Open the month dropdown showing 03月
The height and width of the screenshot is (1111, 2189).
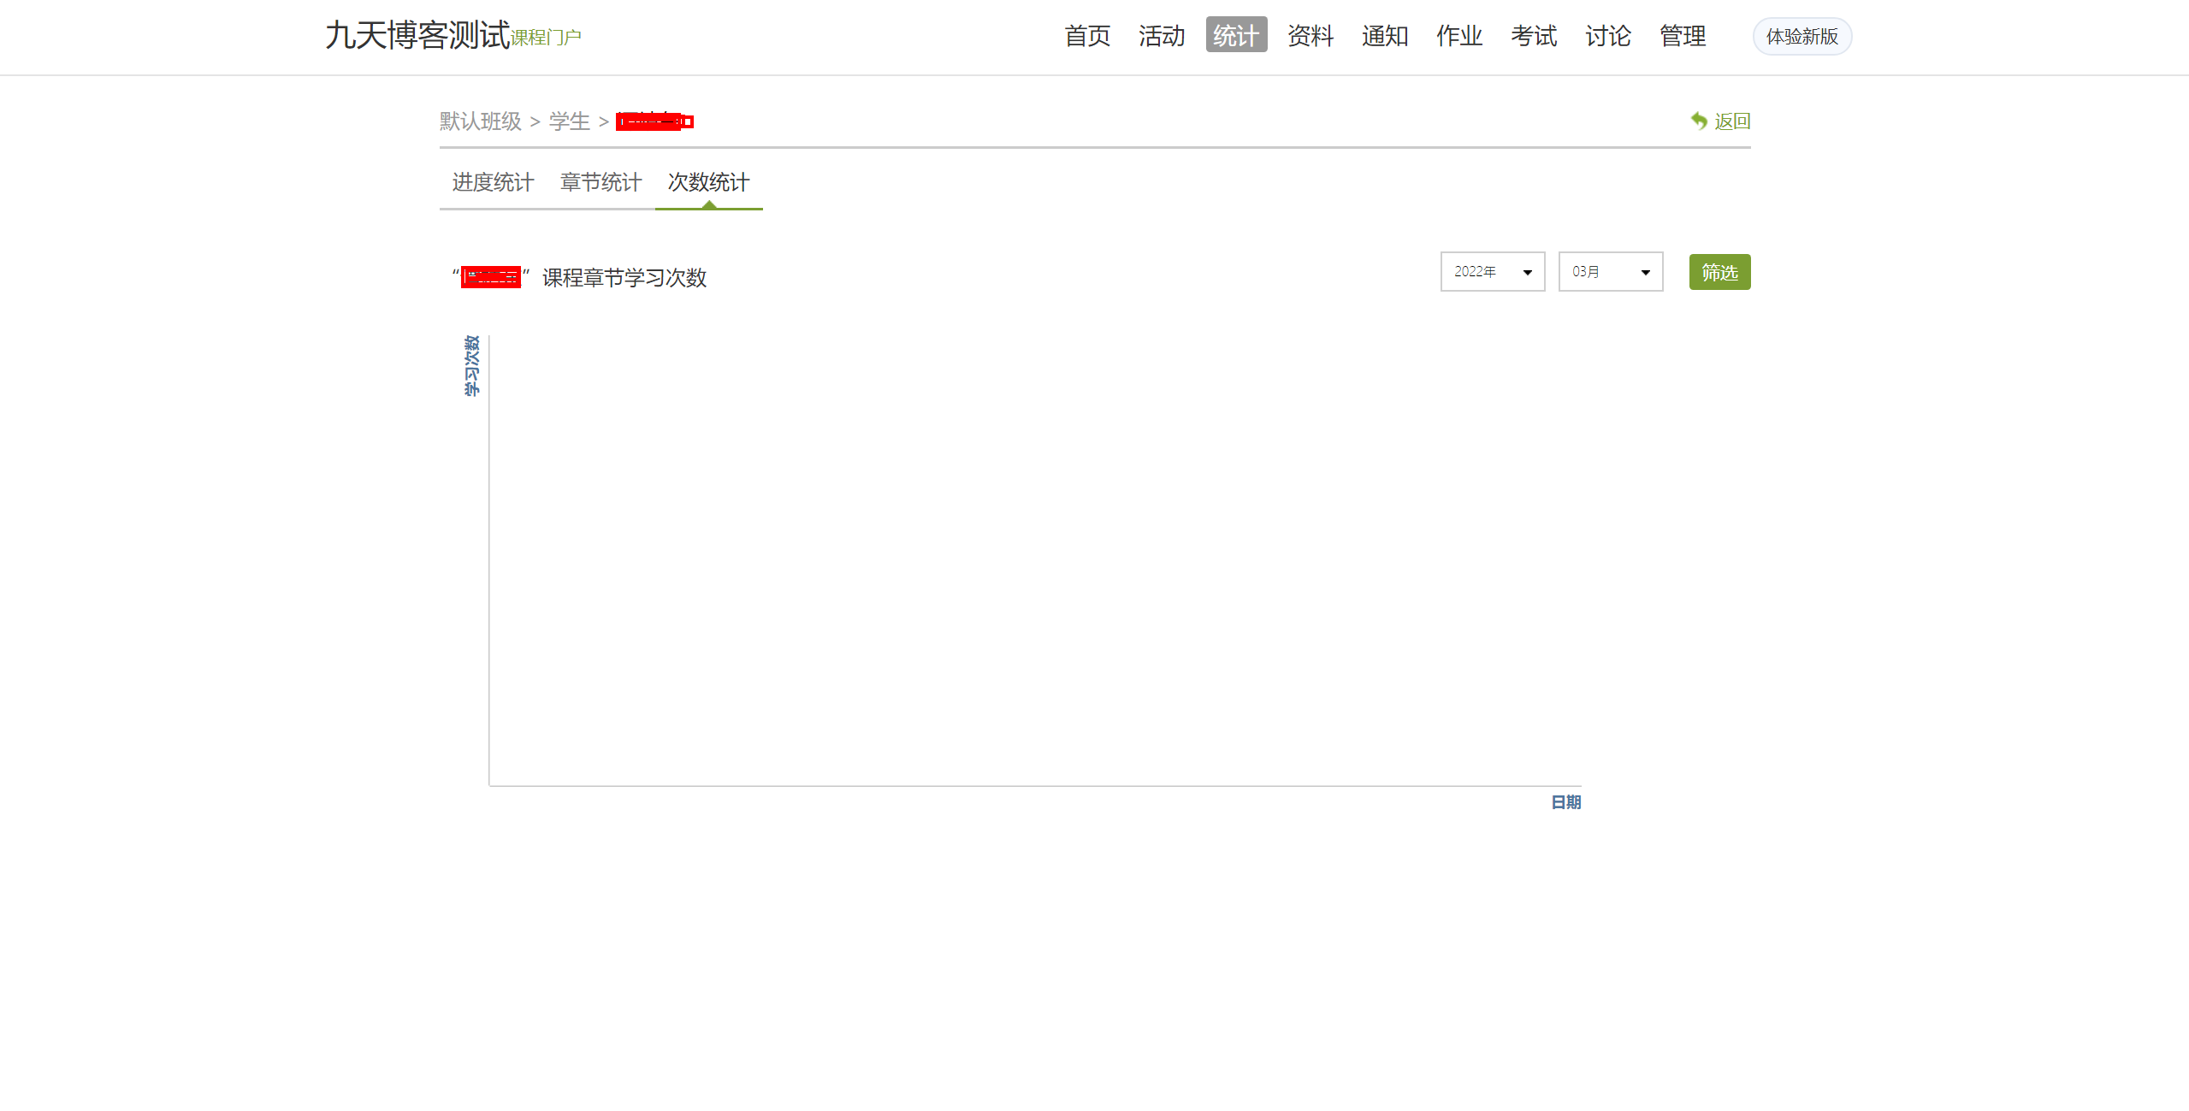(x=1610, y=272)
